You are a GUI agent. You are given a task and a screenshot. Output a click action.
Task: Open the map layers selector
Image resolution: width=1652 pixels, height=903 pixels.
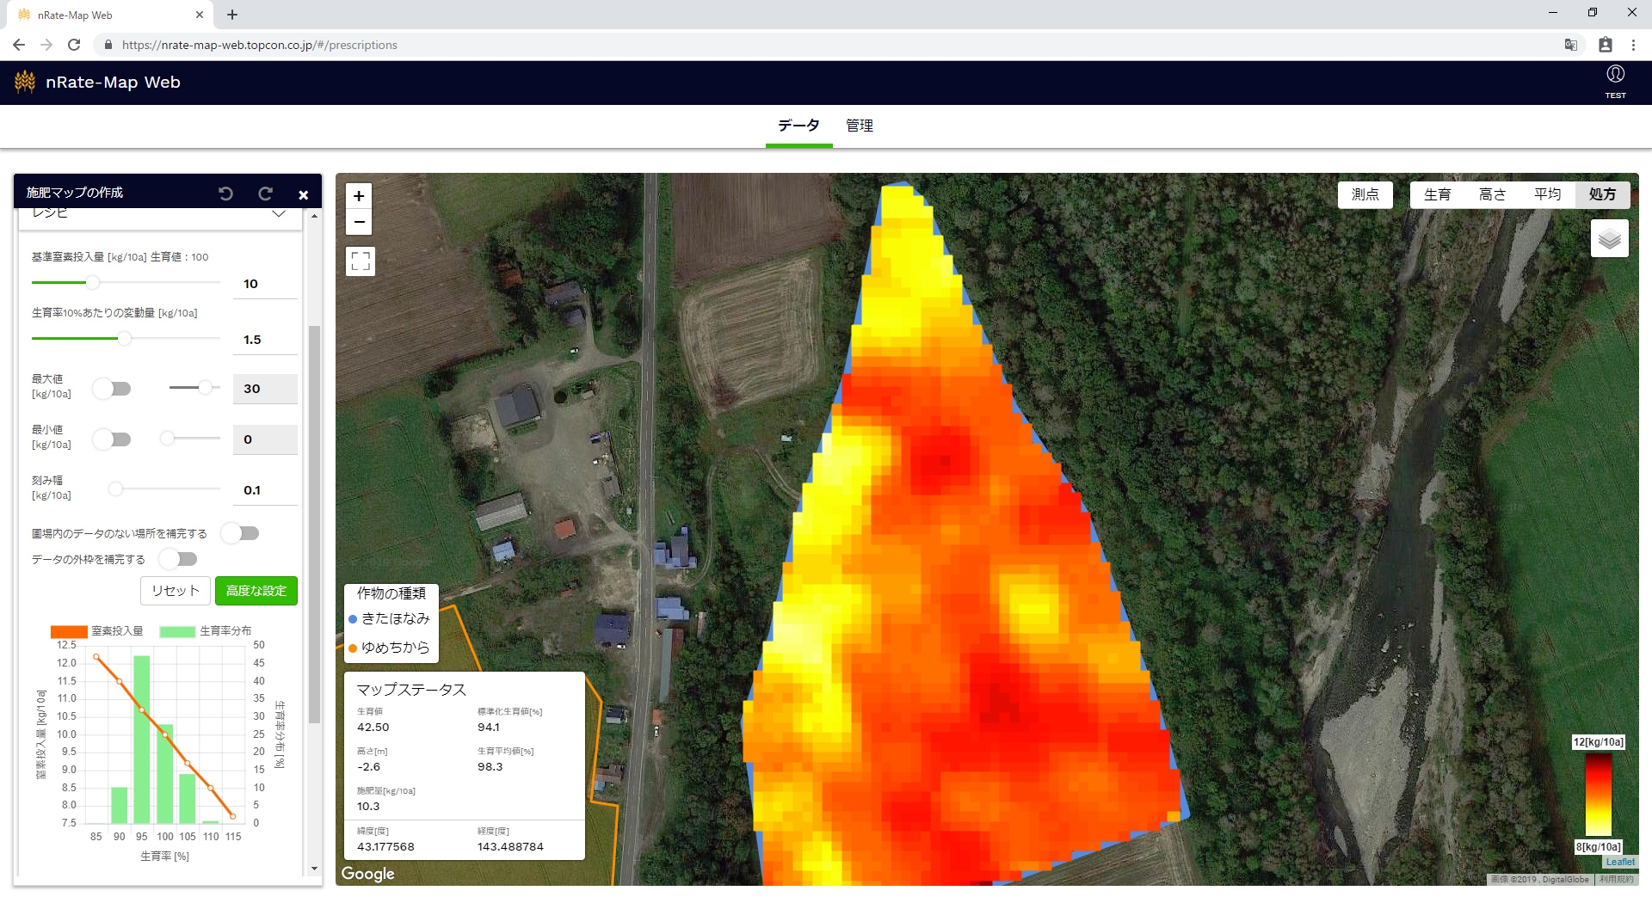1609,239
